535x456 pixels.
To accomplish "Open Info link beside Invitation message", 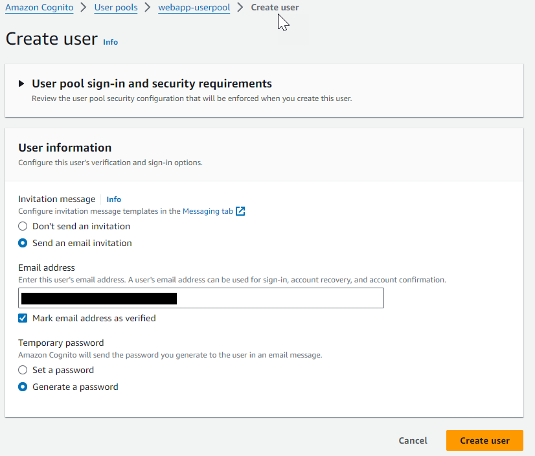I will [113, 199].
